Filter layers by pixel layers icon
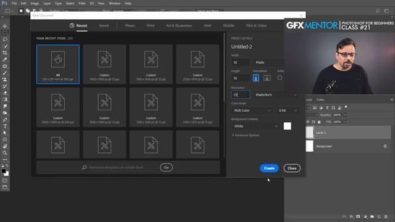The image size is (395, 222). pos(315,108)
